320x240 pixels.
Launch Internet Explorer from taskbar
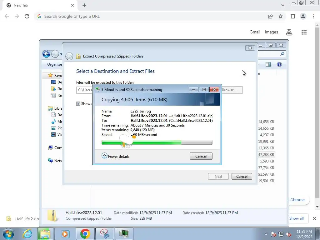(27, 234)
